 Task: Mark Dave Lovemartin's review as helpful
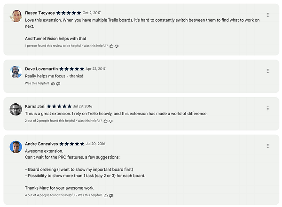coord(53,84)
